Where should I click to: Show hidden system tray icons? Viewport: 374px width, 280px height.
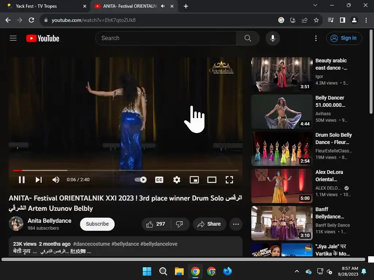[297, 271]
